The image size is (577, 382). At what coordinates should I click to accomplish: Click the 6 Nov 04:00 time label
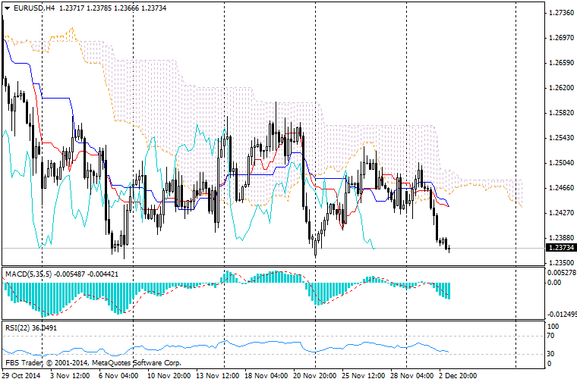point(118,376)
